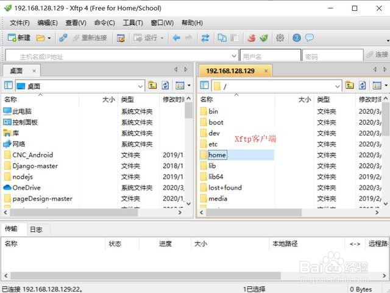Expand the Run dropdown arrow
Viewport: 390px width, 293px height.
pyautogui.click(x=162, y=38)
